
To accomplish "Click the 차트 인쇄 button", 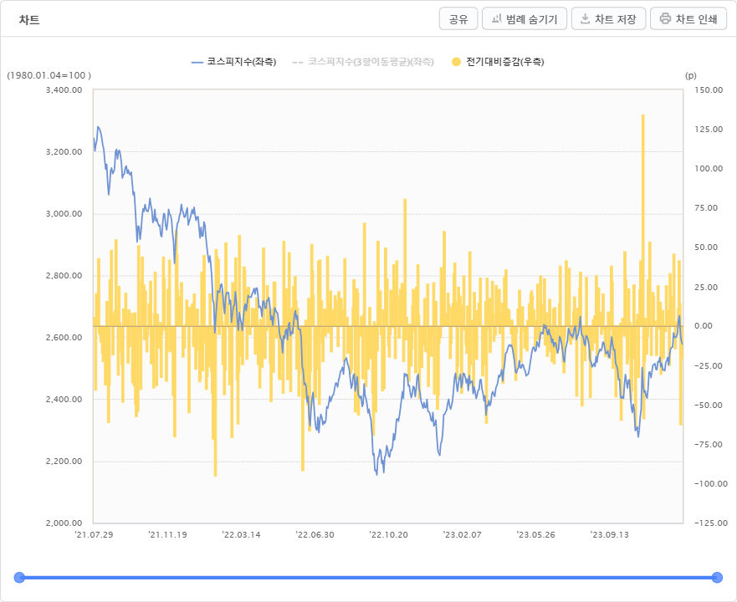I will pos(688,18).
